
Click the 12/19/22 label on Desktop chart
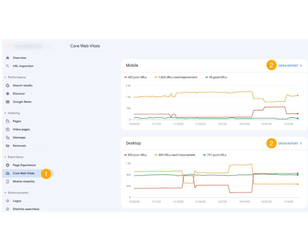point(244,202)
